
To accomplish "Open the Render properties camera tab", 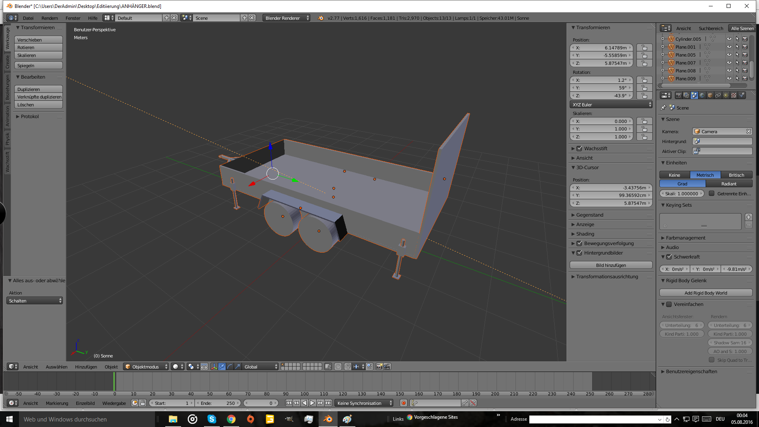I will (x=679, y=95).
